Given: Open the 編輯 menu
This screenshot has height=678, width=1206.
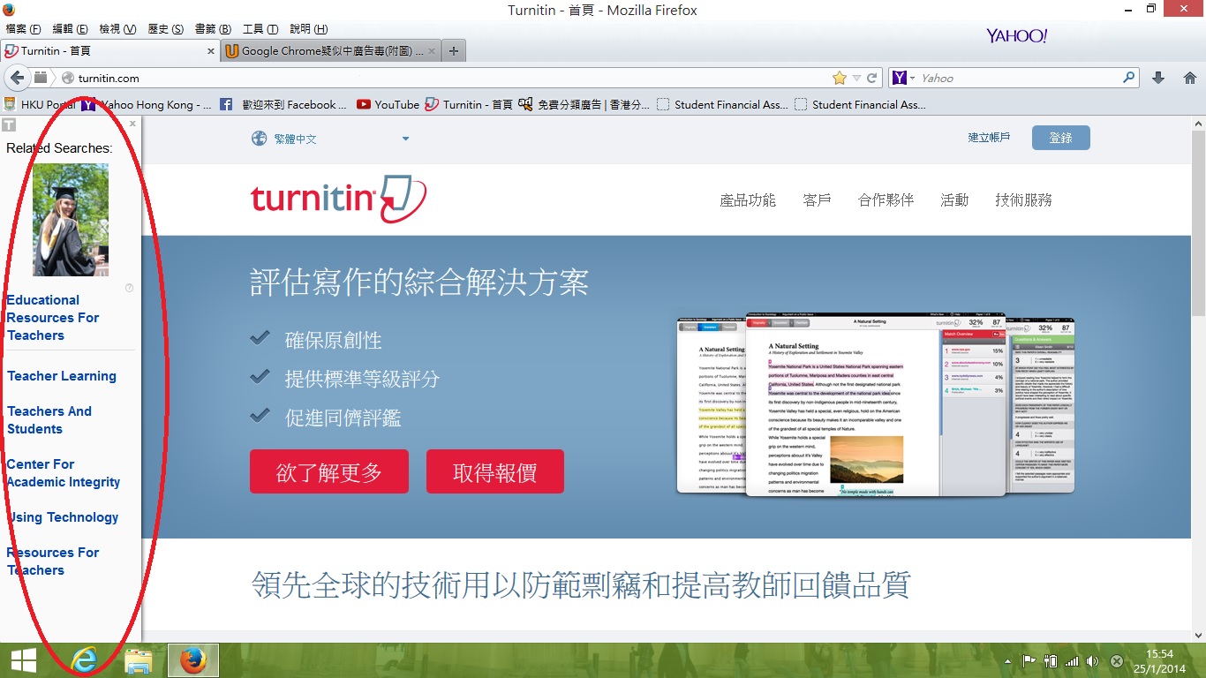Looking at the screenshot, I should (x=71, y=29).
